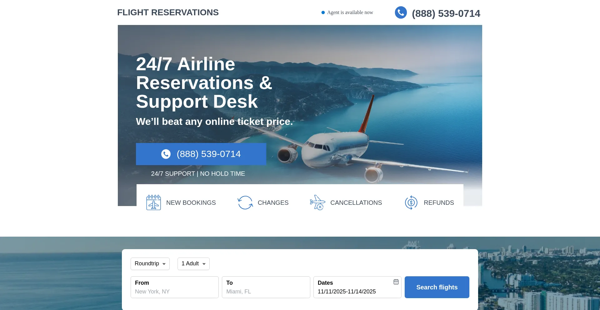Select the CANCELLATIONS label
This screenshot has width=600, height=310.
pyautogui.click(x=356, y=203)
